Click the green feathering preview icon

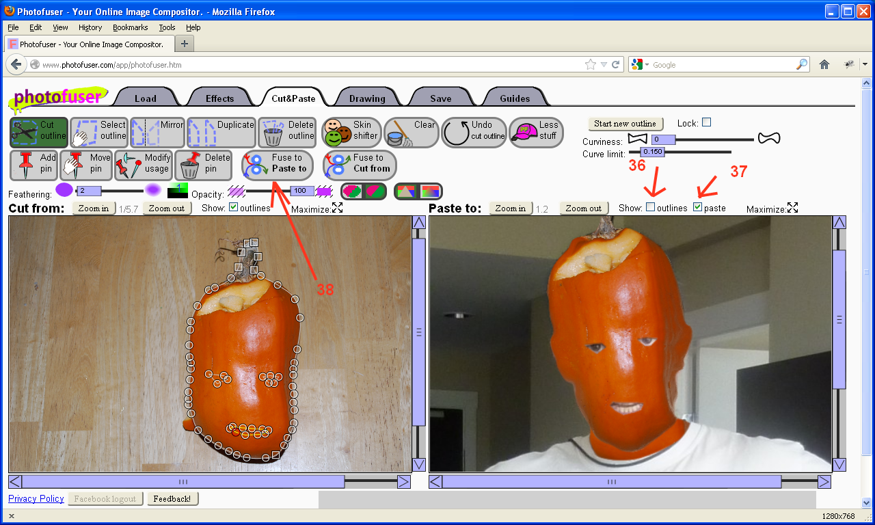tap(178, 191)
